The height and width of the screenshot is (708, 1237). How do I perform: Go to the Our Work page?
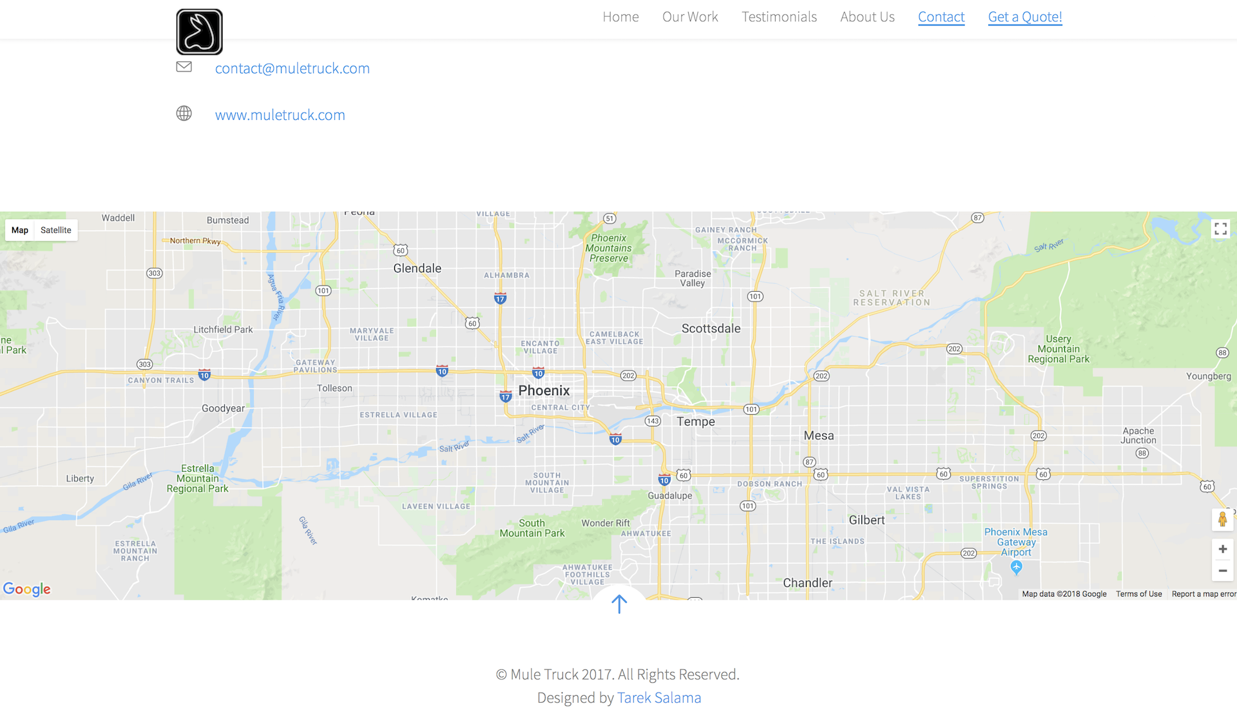click(690, 17)
